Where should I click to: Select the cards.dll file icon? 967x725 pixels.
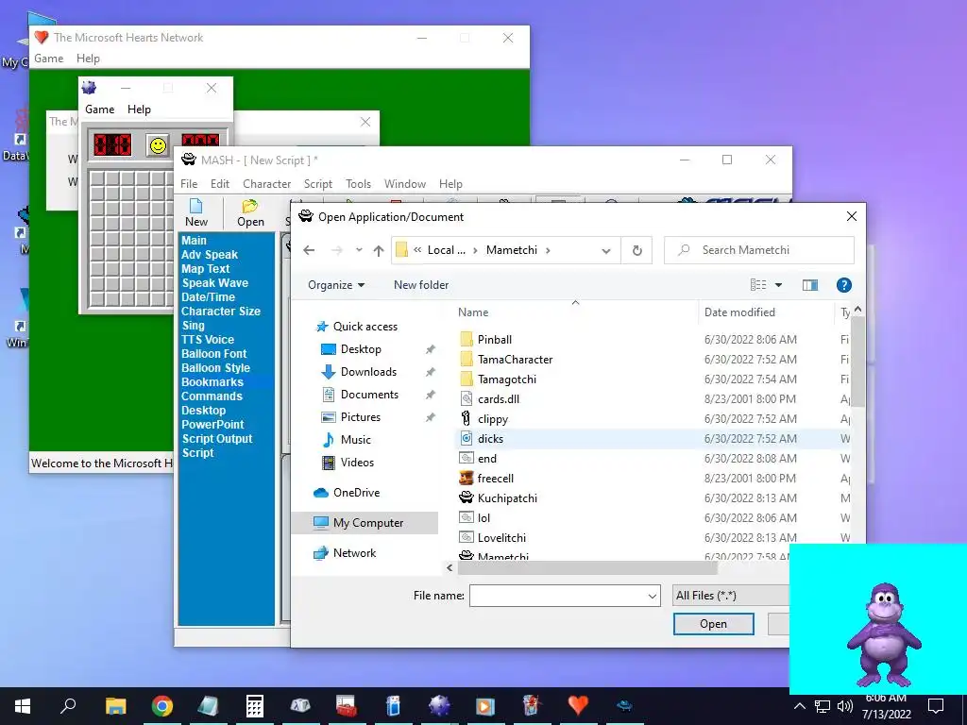point(467,399)
